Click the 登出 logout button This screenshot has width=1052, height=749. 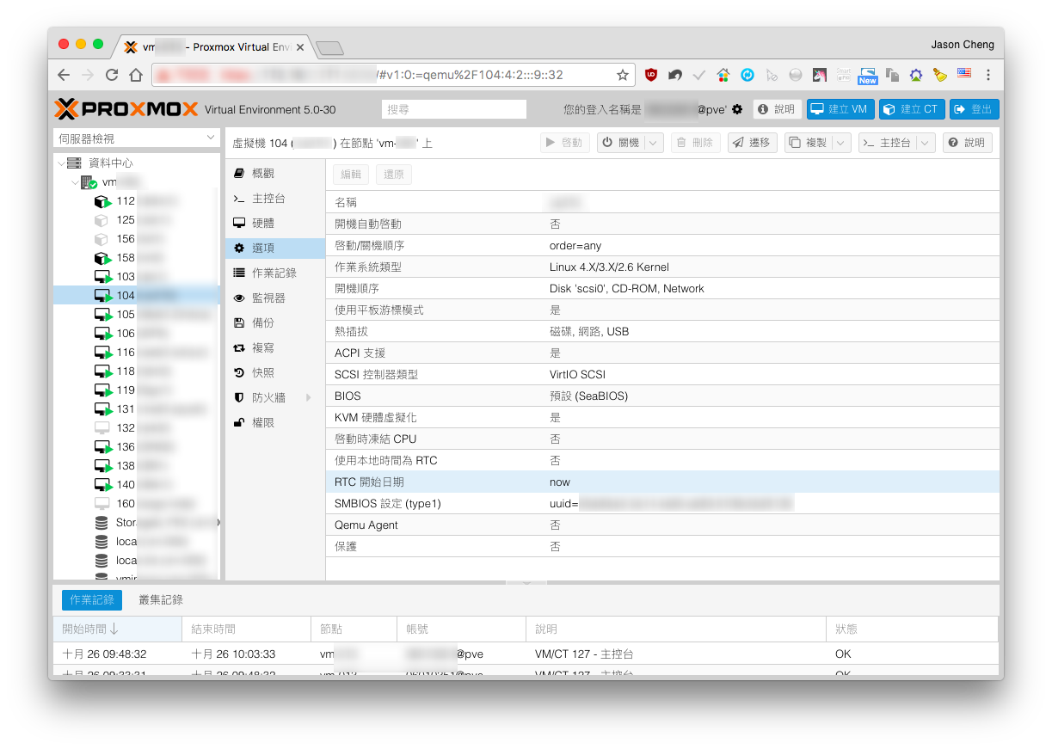click(974, 109)
